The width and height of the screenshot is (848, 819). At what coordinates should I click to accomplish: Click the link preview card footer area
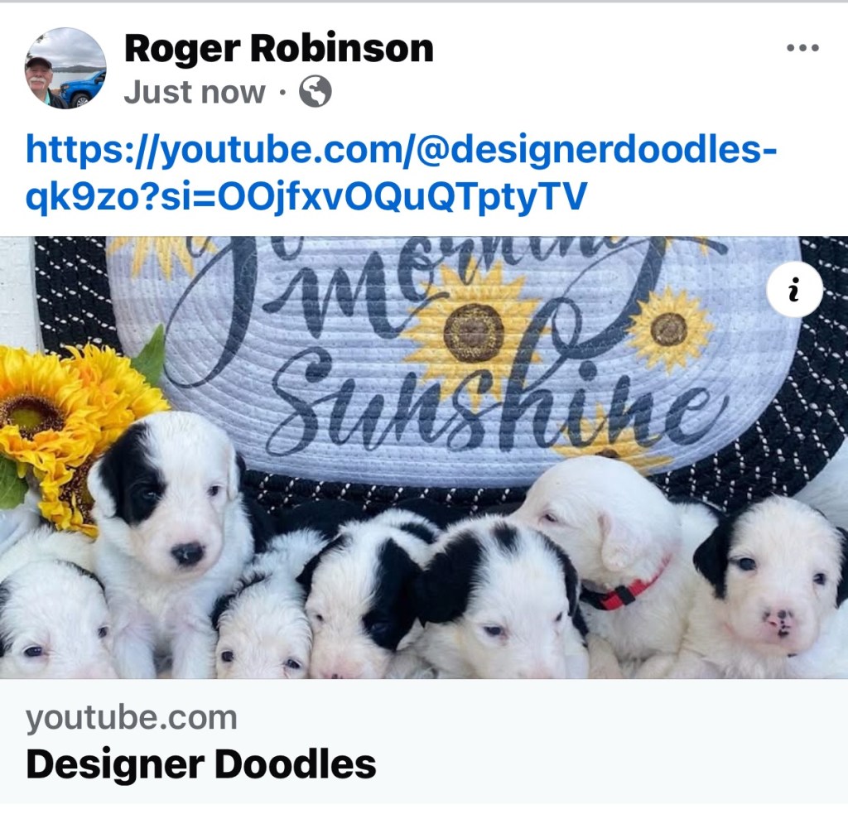[x=424, y=741]
